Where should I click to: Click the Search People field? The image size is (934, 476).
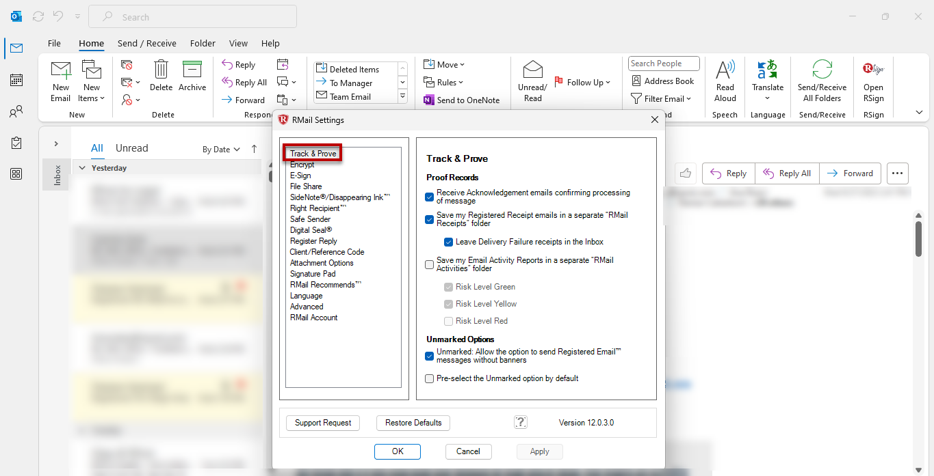click(664, 64)
